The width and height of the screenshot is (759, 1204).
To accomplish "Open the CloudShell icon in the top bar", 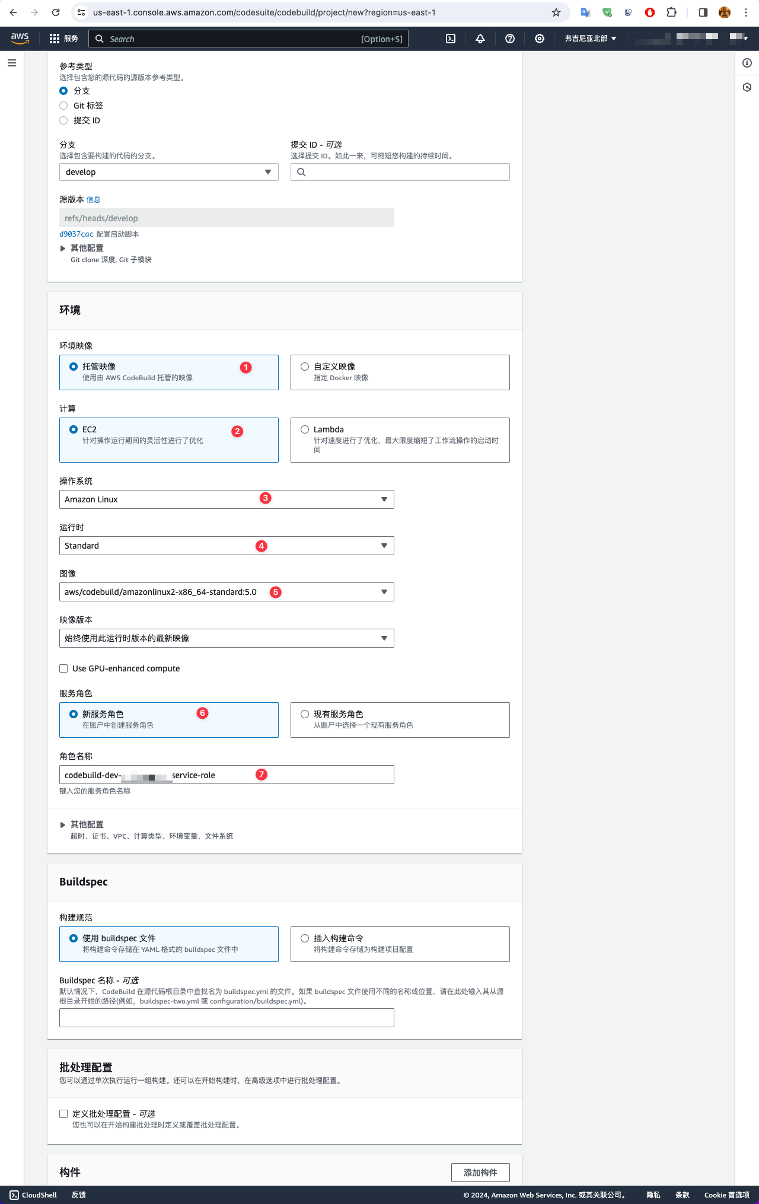I will (x=451, y=39).
